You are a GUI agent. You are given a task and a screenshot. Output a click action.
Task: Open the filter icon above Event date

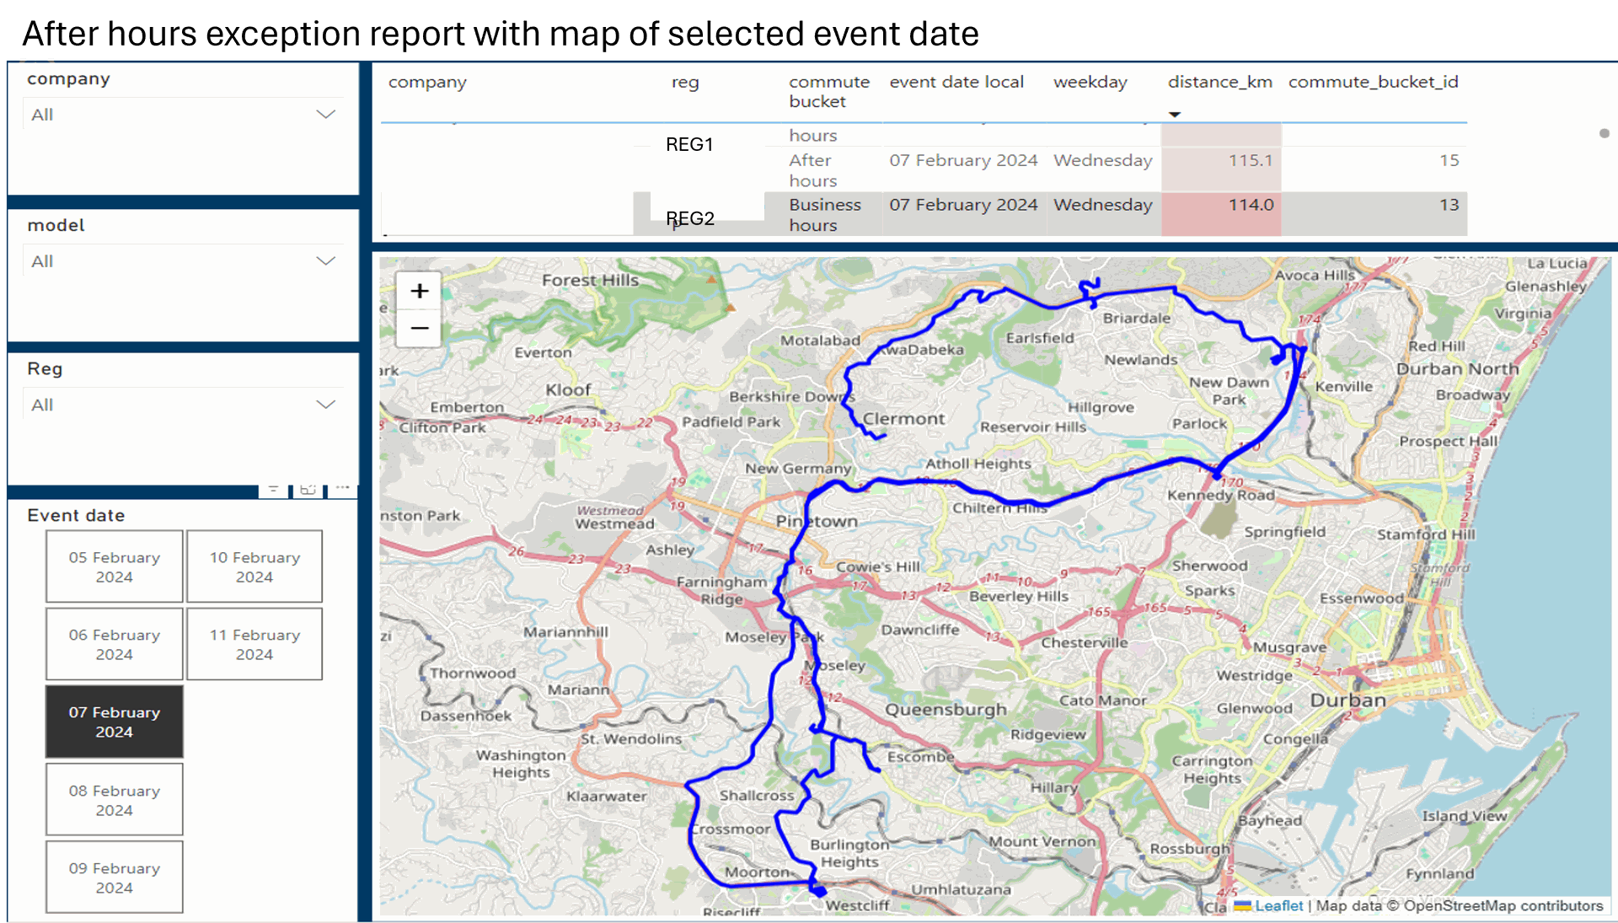tap(273, 489)
